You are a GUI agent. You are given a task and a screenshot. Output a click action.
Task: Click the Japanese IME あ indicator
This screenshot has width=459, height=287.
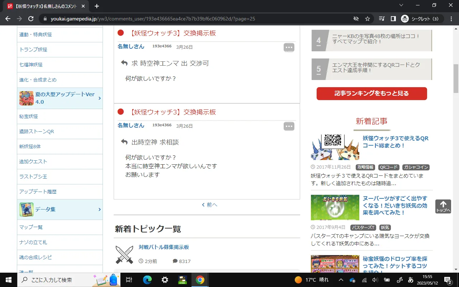click(411, 280)
